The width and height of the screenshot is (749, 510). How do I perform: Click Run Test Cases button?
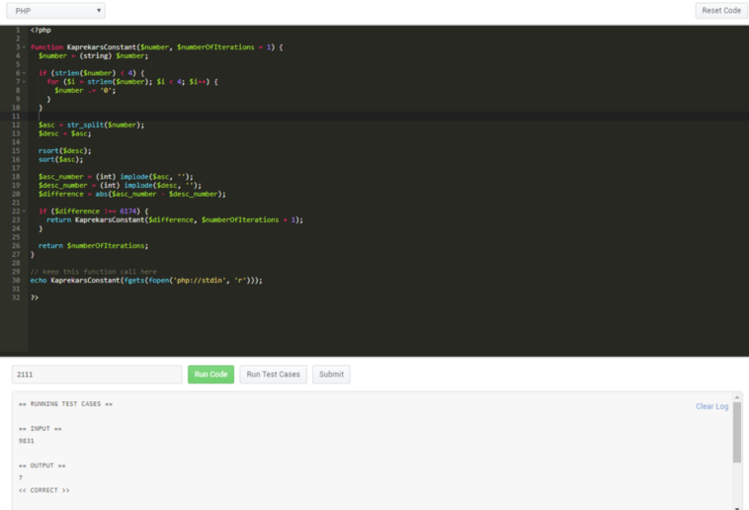pyautogui.click(x=274, y=375)
